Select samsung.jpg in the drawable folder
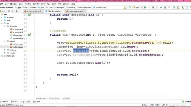 16,38
